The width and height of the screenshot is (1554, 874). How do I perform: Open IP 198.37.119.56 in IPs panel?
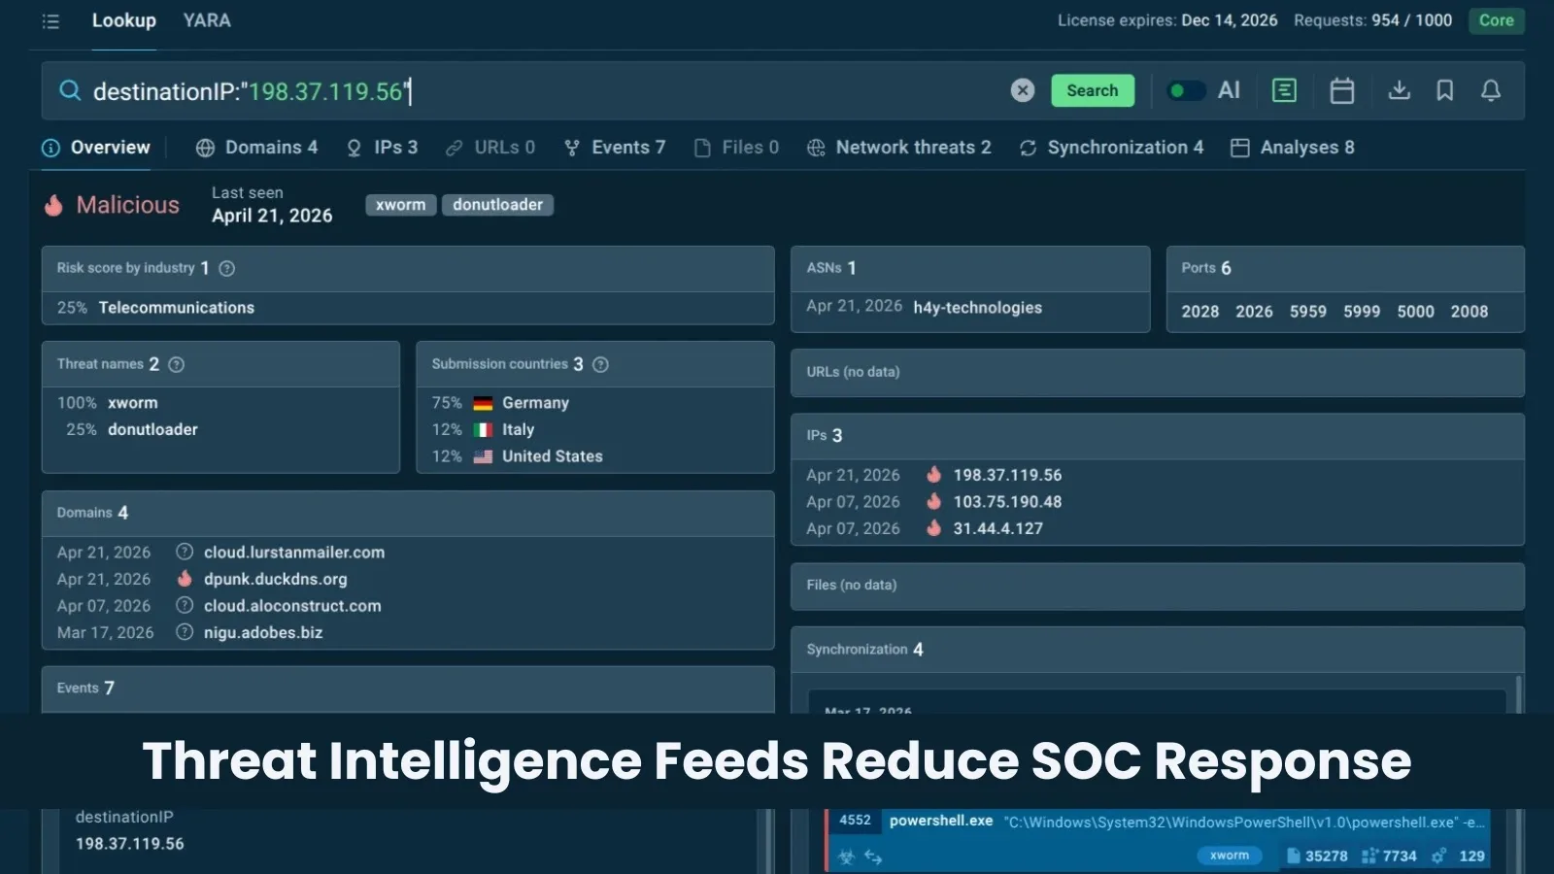click(1007, 475)
